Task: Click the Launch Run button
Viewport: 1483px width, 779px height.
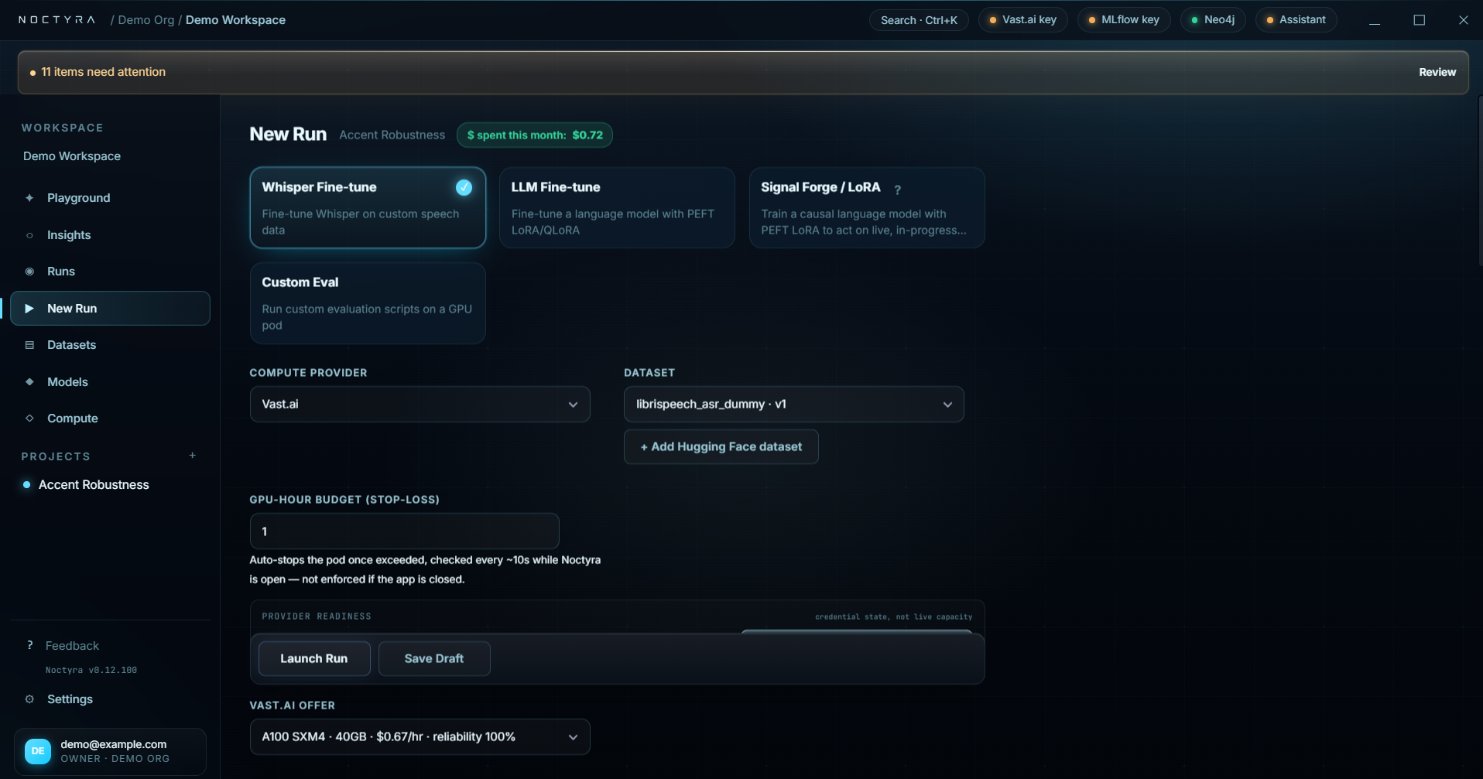Action: [314, 658]
